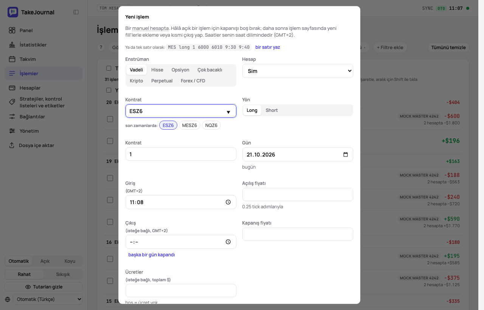Click the clock icon in Giriş field
The image size is (484, 310).
click(x=228, y=202)
